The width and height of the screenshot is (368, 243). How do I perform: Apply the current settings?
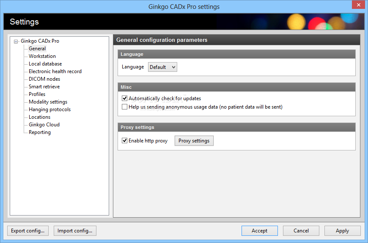click(x=343, y=231)
